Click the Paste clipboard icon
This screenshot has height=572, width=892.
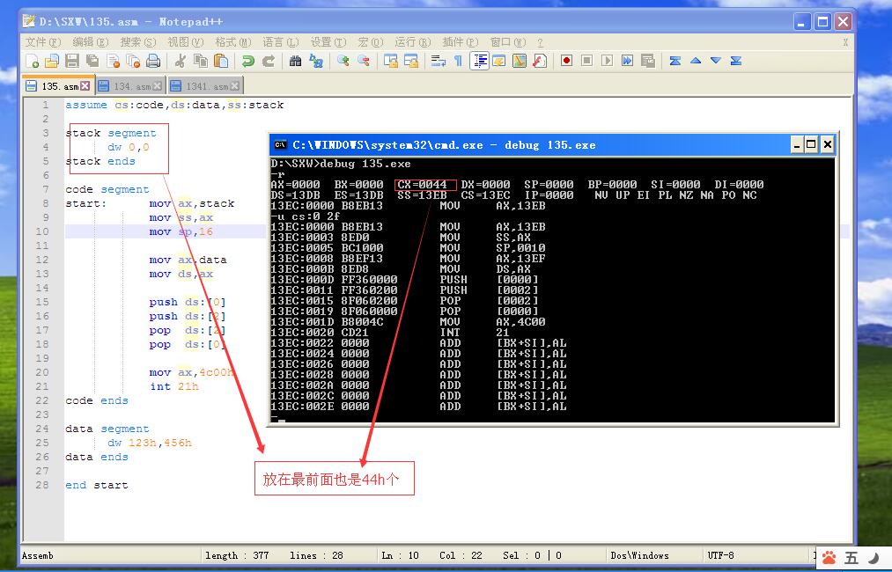click(221, 61)
